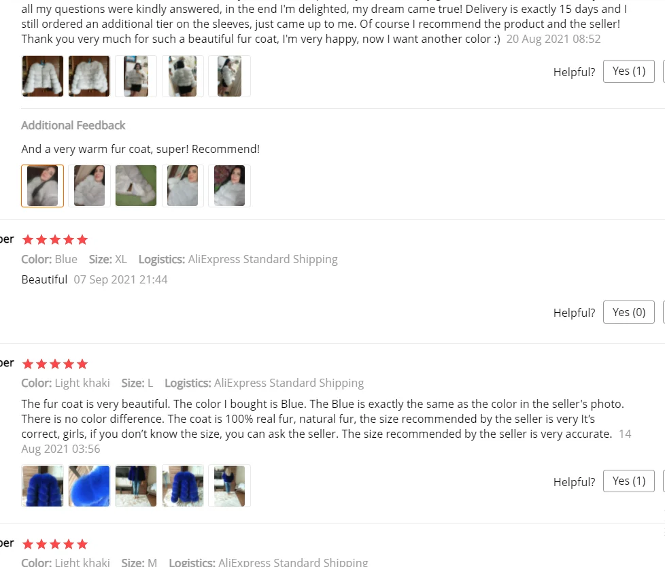
Task: Open close-up blue fur texture photo
Action: click(89, 486)
